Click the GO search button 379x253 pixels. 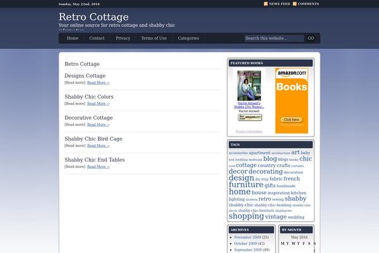311,38
